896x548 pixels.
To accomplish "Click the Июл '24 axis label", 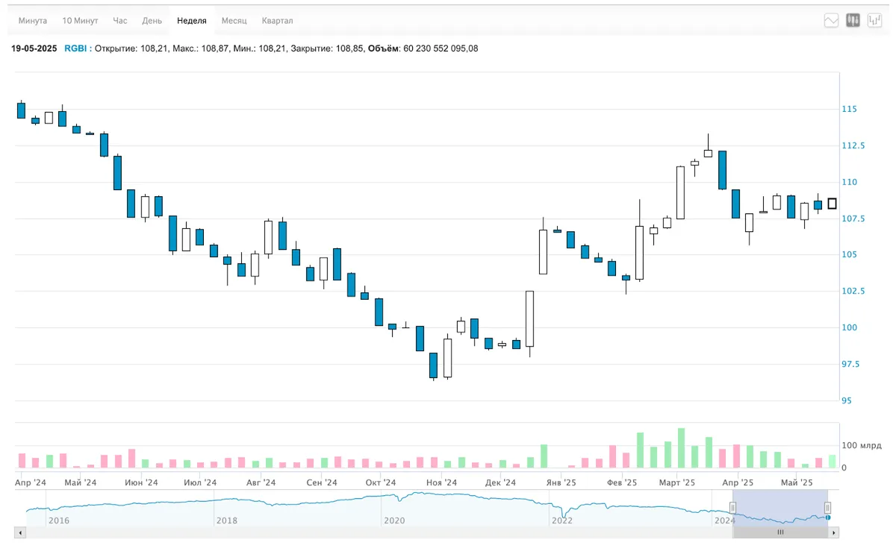I will [202, 482].
